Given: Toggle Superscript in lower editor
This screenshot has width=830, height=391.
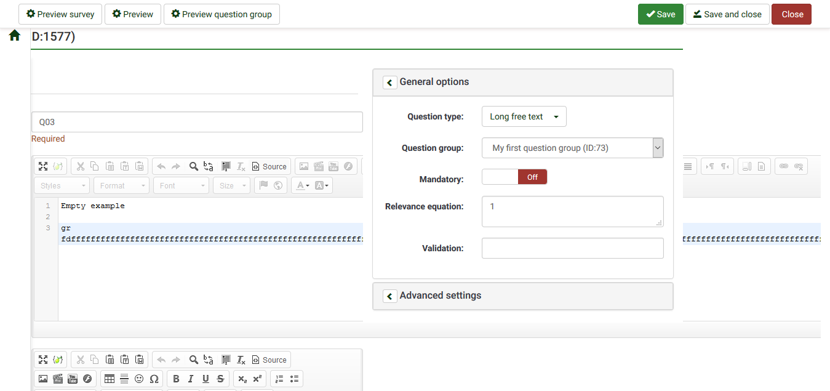Looking at the screenshot, I should [x=257, y=379].
